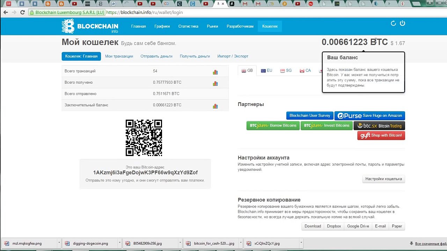Open the digging-dogecoin.png download item
The width and height of the screenshot is (447, 251).
tap(90, 243)
